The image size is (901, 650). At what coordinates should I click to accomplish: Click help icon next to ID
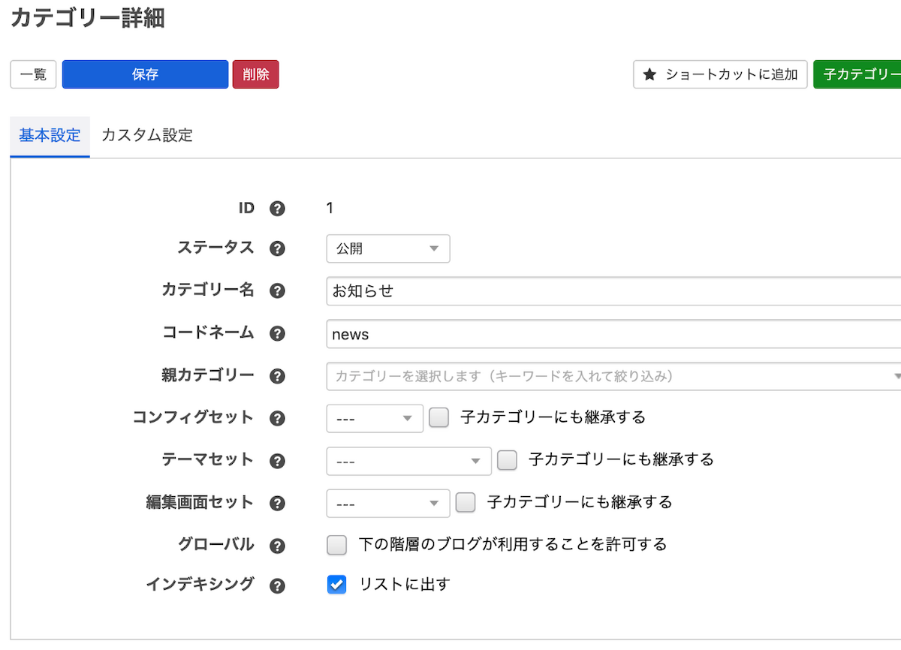pyautogui.click(x=277, y=209)
